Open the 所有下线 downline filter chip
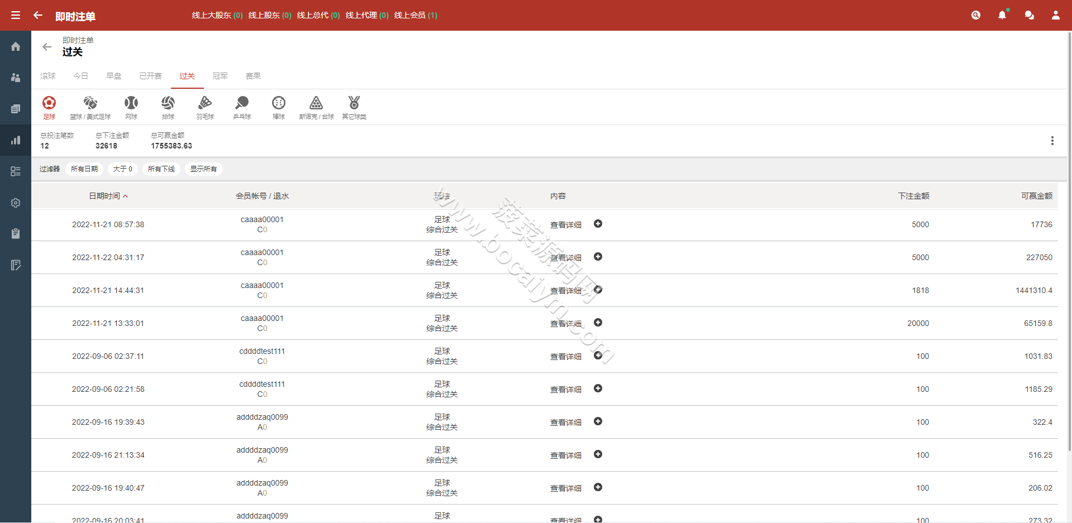Screen dimensions: 1072x523 (161, 169)
